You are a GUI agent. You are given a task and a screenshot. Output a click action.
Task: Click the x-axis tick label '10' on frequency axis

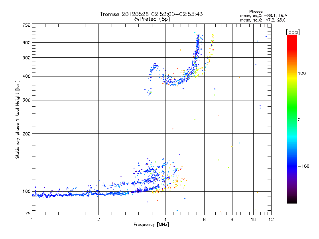pos(253,219)
